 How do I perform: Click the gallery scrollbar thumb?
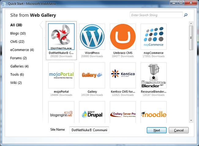point(191,38)
